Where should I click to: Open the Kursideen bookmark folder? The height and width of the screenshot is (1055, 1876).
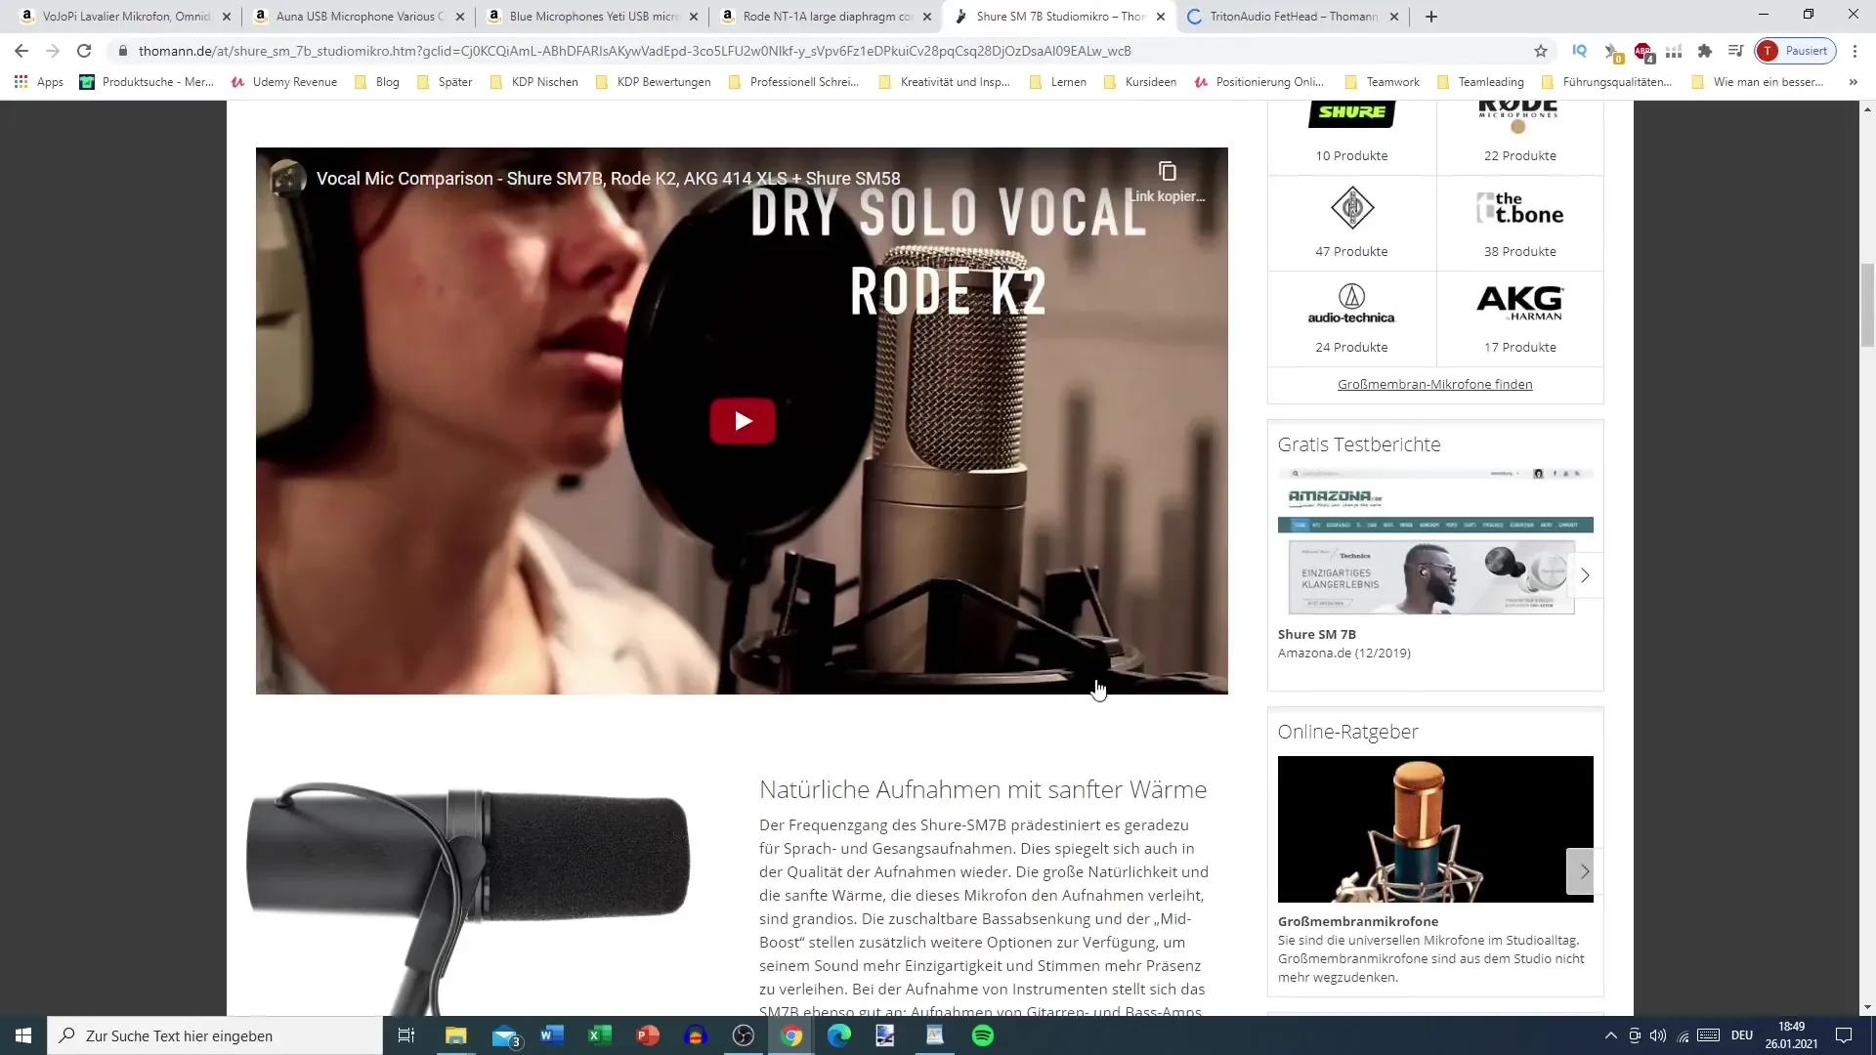click(x=1140, y=82)
